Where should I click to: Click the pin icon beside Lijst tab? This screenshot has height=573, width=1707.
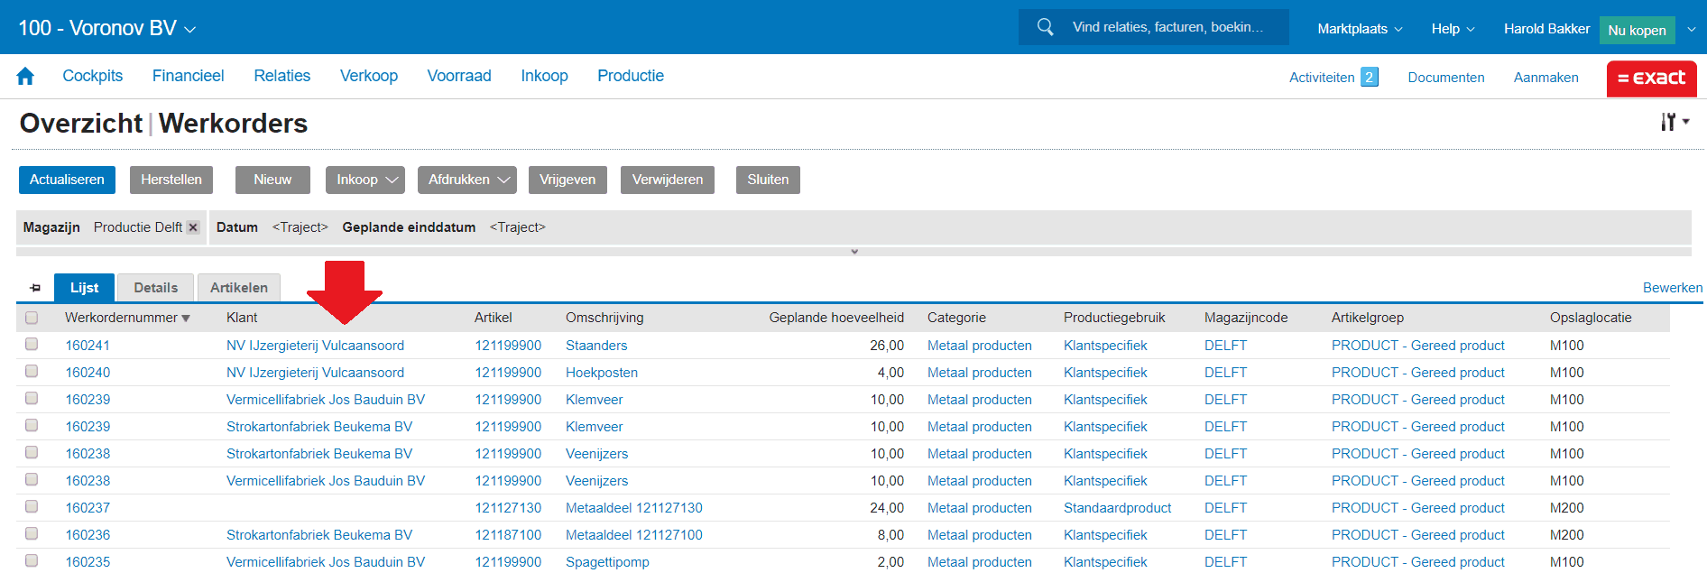click(35, 288)
